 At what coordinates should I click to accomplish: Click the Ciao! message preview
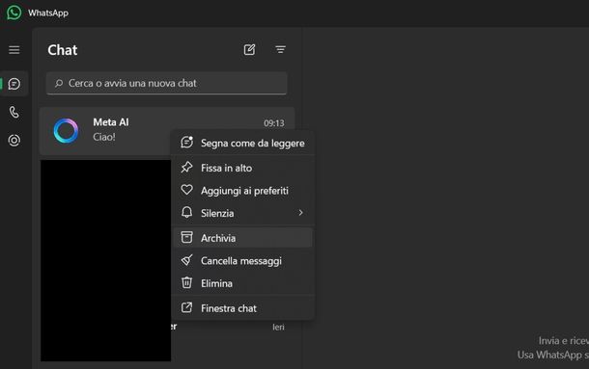pyautogui.click(x=104, y=137)
